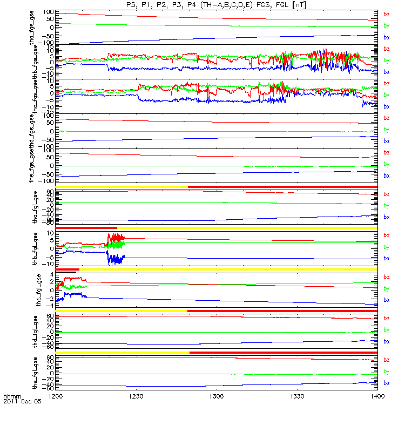Click the 1200 time axis label
The height and width of the screenshot is (432, 405).
pyautogui.click(x=56, y=396)
